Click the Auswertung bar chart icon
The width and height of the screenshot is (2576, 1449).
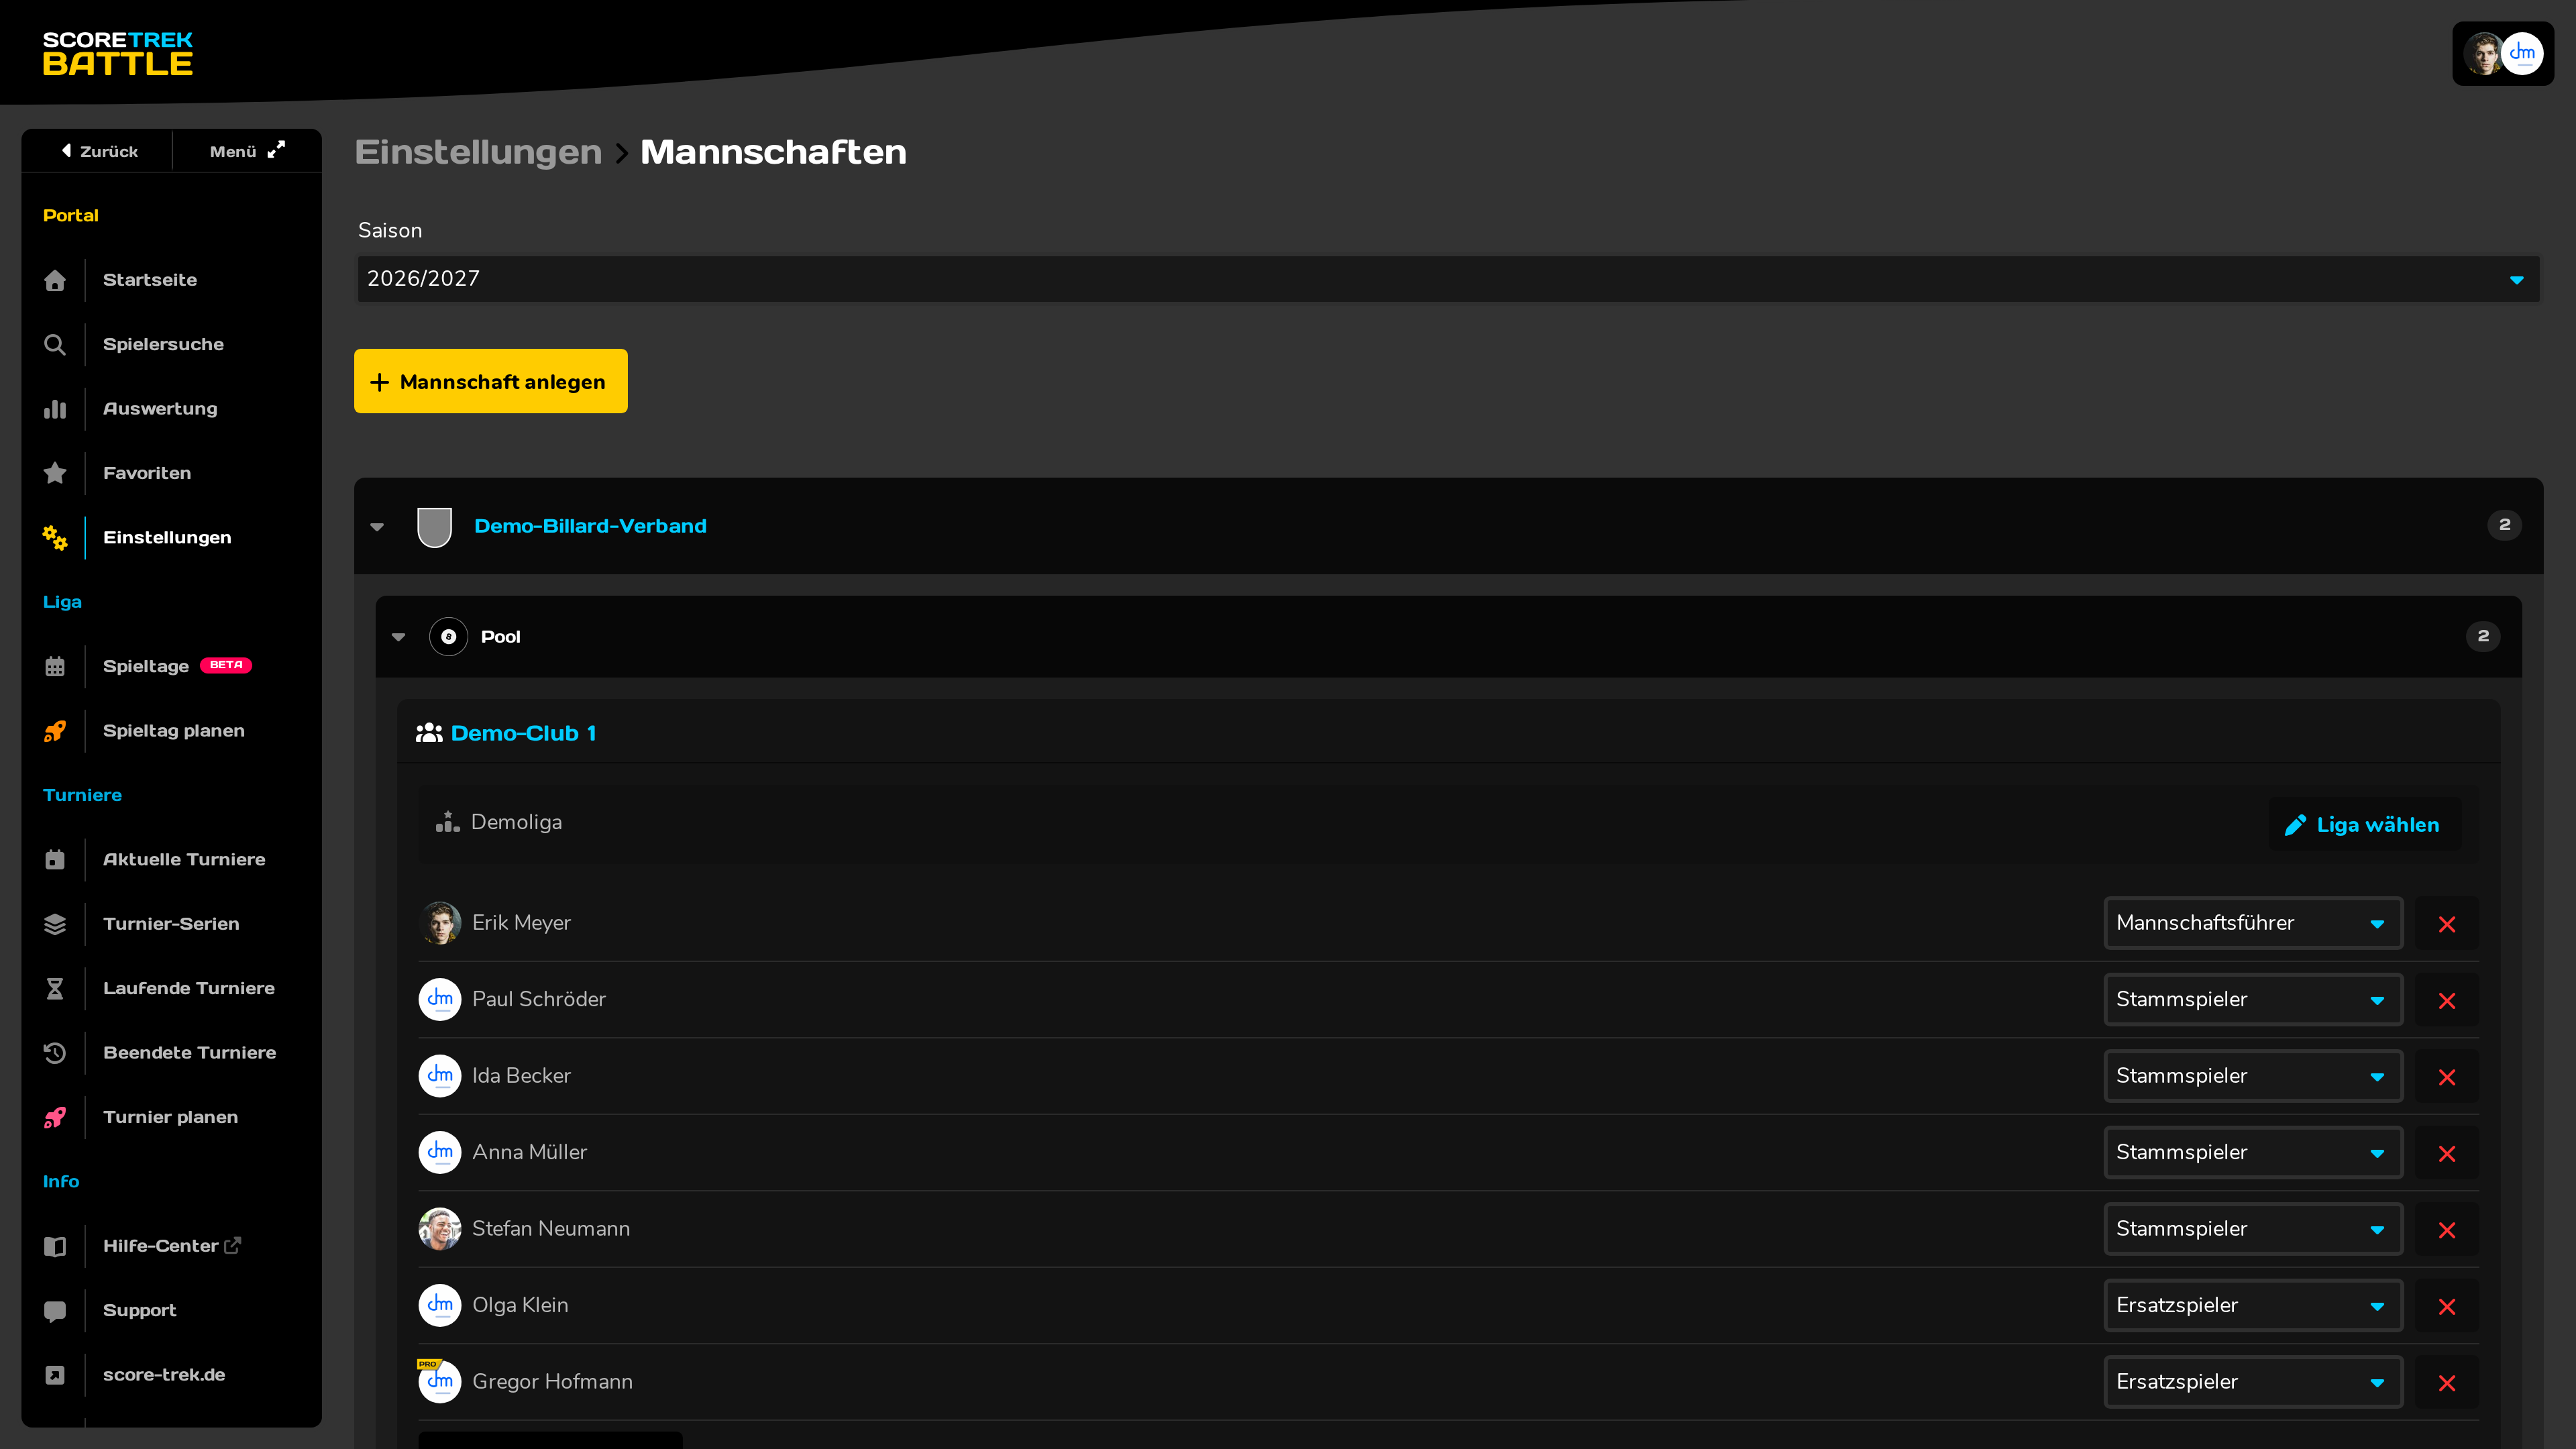pyautogui.click(x=55, y=409)
